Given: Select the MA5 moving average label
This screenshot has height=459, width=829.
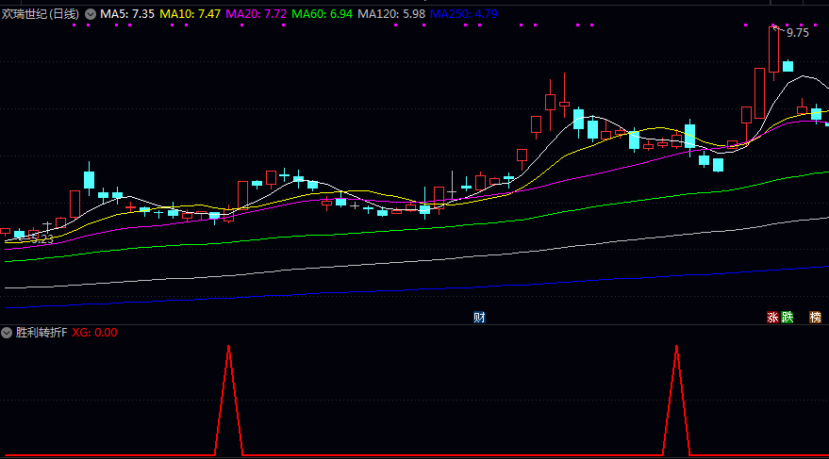Looking at the screenshot, I should tap(127, 15).
